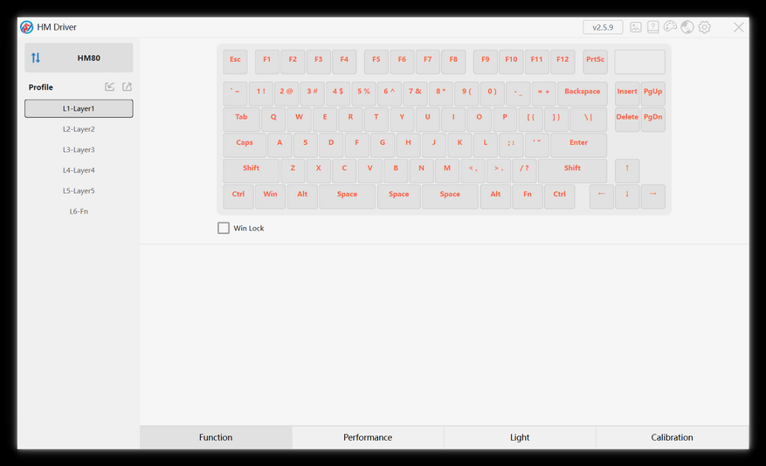Select the right Shift key beside / ?
This screenshot has width=766, height=466.
(x=572, y=170)
